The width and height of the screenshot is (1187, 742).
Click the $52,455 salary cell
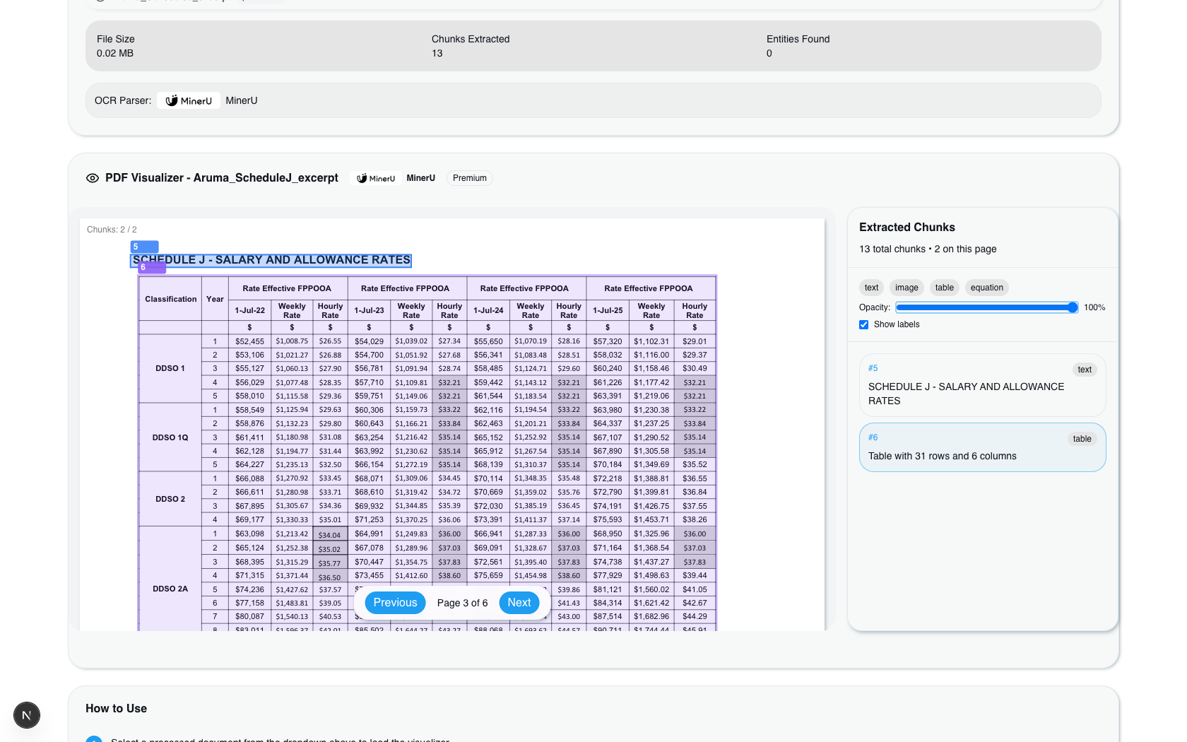(x=250, y=341)
